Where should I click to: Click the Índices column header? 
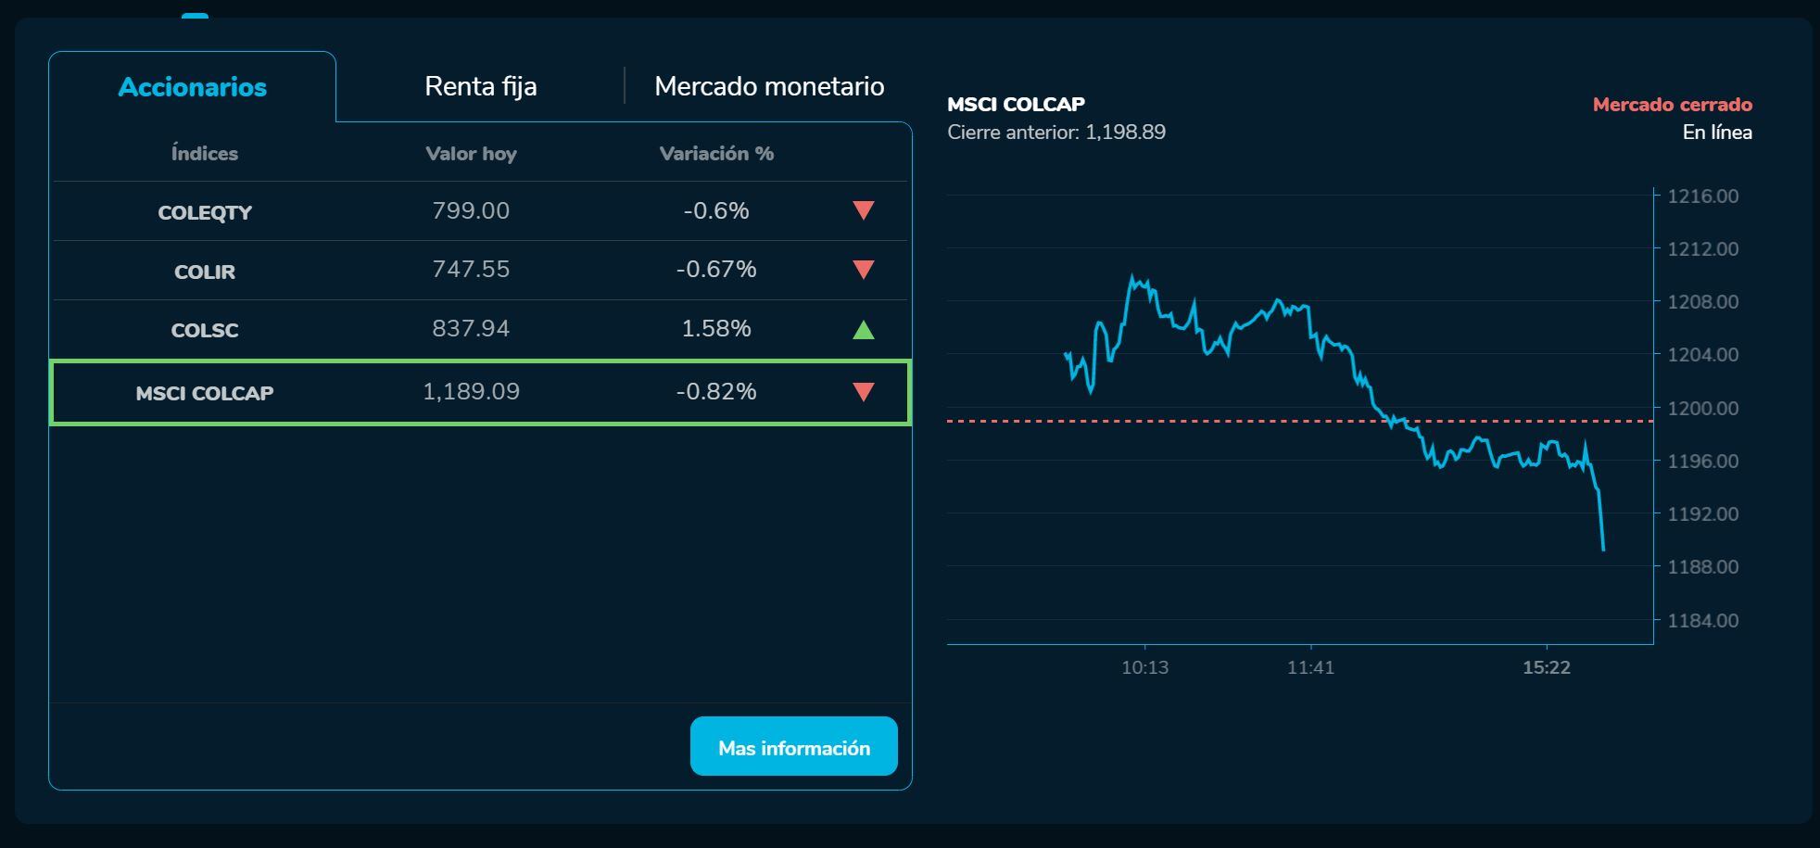pyautogui.click(x=205, y=153)
